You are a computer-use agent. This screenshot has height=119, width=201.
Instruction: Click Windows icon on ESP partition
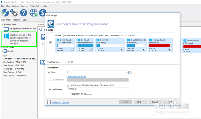(x=58, y=40)
